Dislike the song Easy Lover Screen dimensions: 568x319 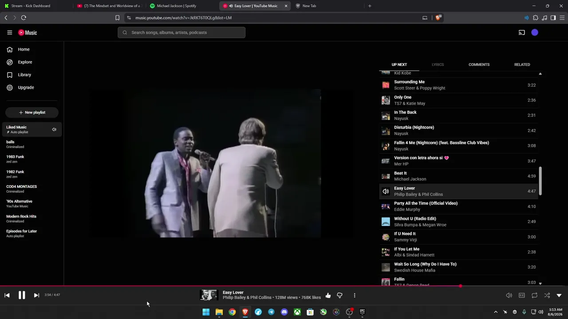[x=339, y=296]
